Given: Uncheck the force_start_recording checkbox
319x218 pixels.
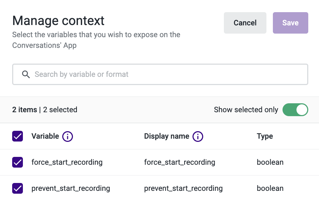Looking at the screenshot, I should point(18,162).
